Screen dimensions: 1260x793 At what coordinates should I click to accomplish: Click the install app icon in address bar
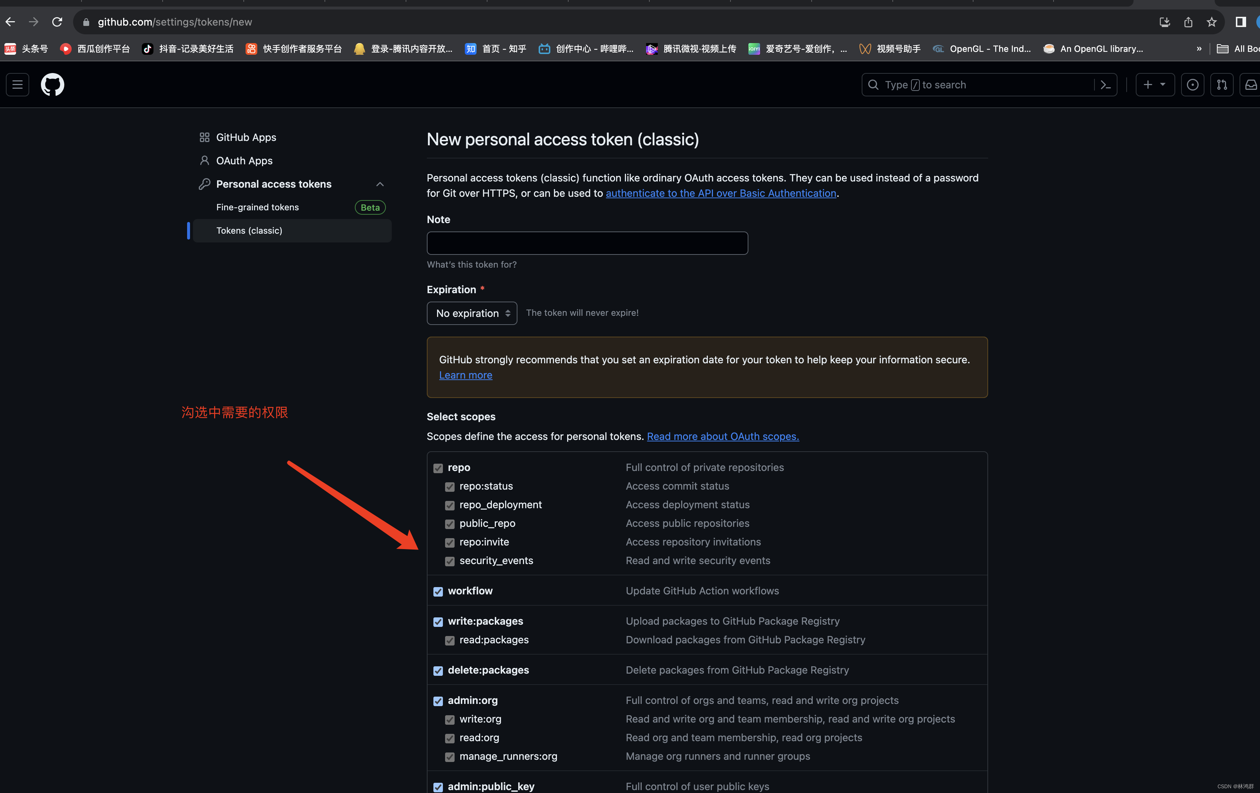tap(1164, 22)
